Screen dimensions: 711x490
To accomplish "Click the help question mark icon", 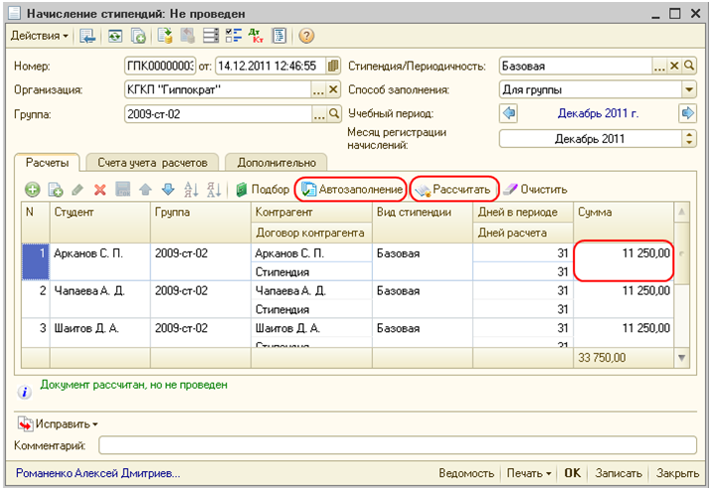I will (305, 36).
